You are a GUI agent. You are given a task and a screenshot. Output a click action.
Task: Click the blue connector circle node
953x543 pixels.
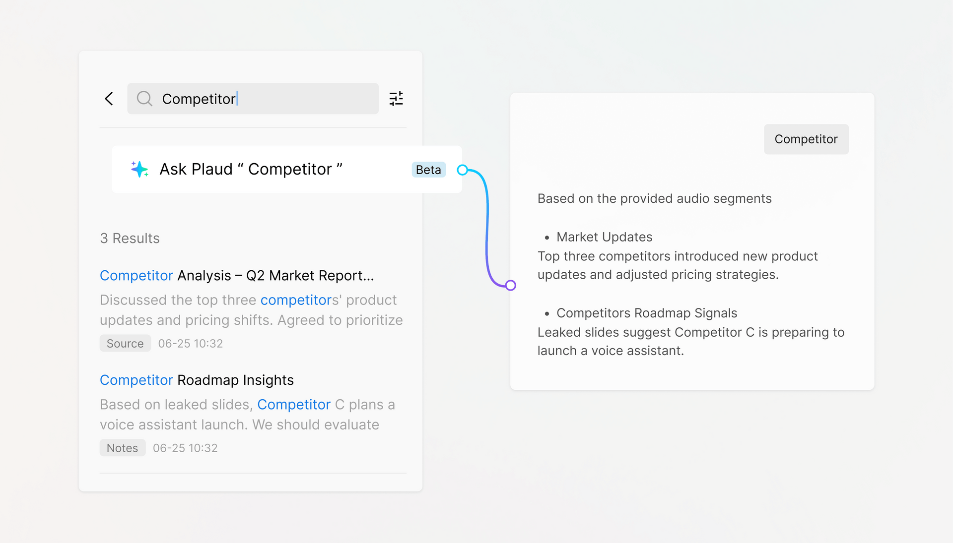pyautogui.click(x=462, y=170)
